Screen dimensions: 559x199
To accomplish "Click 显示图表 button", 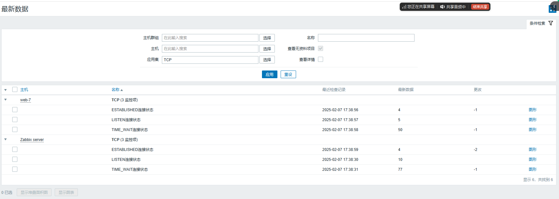I will click(x=66, y=192).
